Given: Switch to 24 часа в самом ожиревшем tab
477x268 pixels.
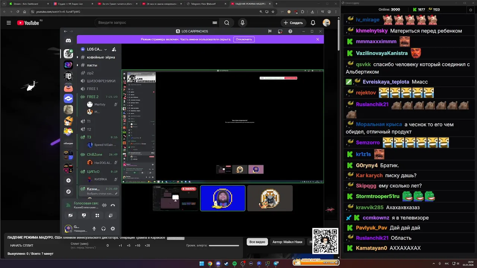Looking at the screenshot, I should 161,4.
